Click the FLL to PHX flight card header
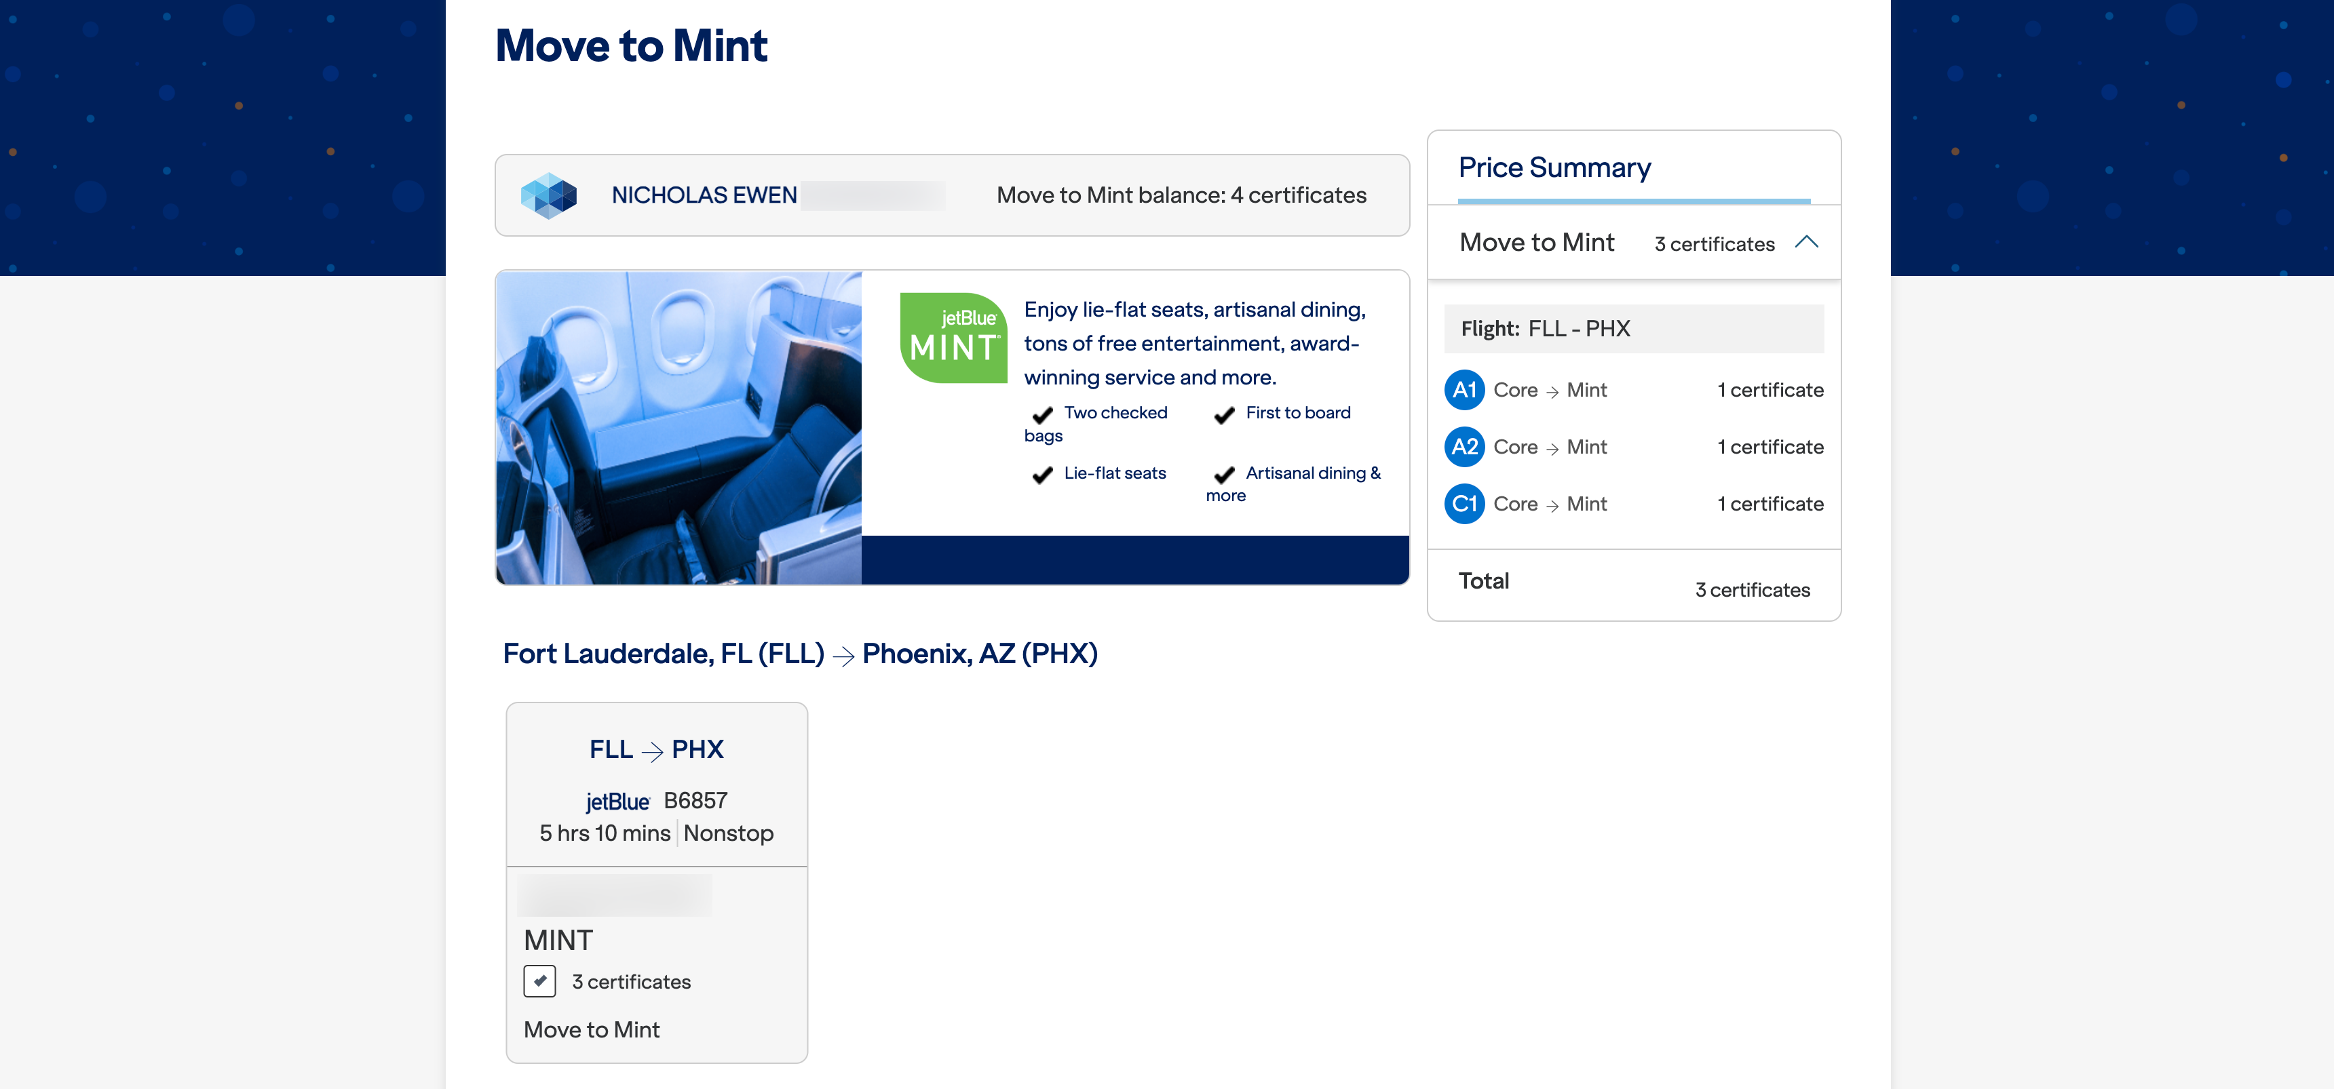The width and height of the screenshot is (2334, 1089). 656,749
